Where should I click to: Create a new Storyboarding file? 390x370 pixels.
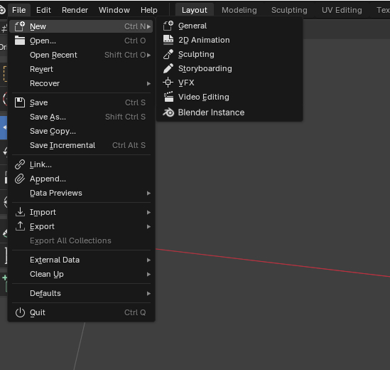click(x=229, y=68)
